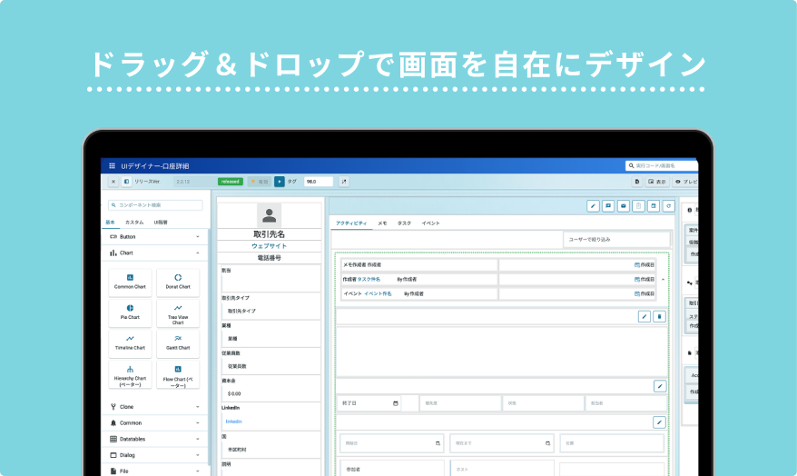Click the タスク件名 link

pyautogui.click(x=369, y=280)
